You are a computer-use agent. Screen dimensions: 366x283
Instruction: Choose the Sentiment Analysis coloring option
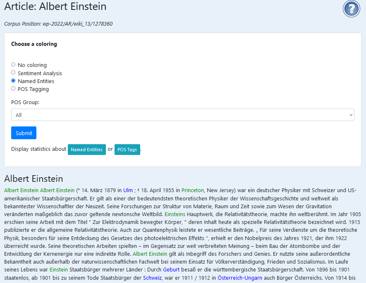coord(13,72)
